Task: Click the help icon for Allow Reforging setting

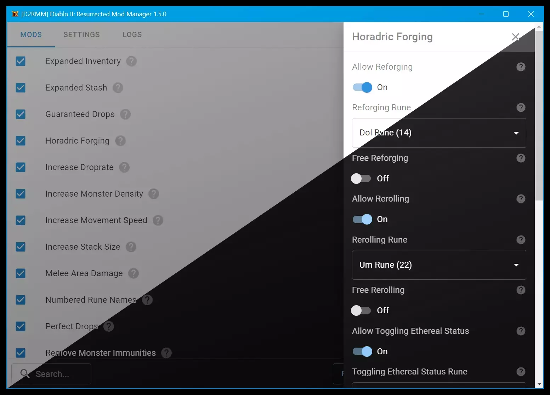Action: pos(521,67)
